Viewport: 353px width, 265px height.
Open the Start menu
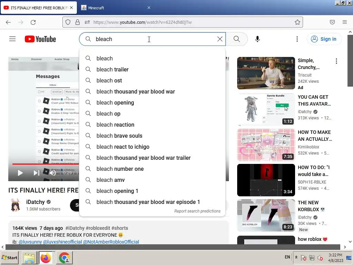(x=10, y=257)
